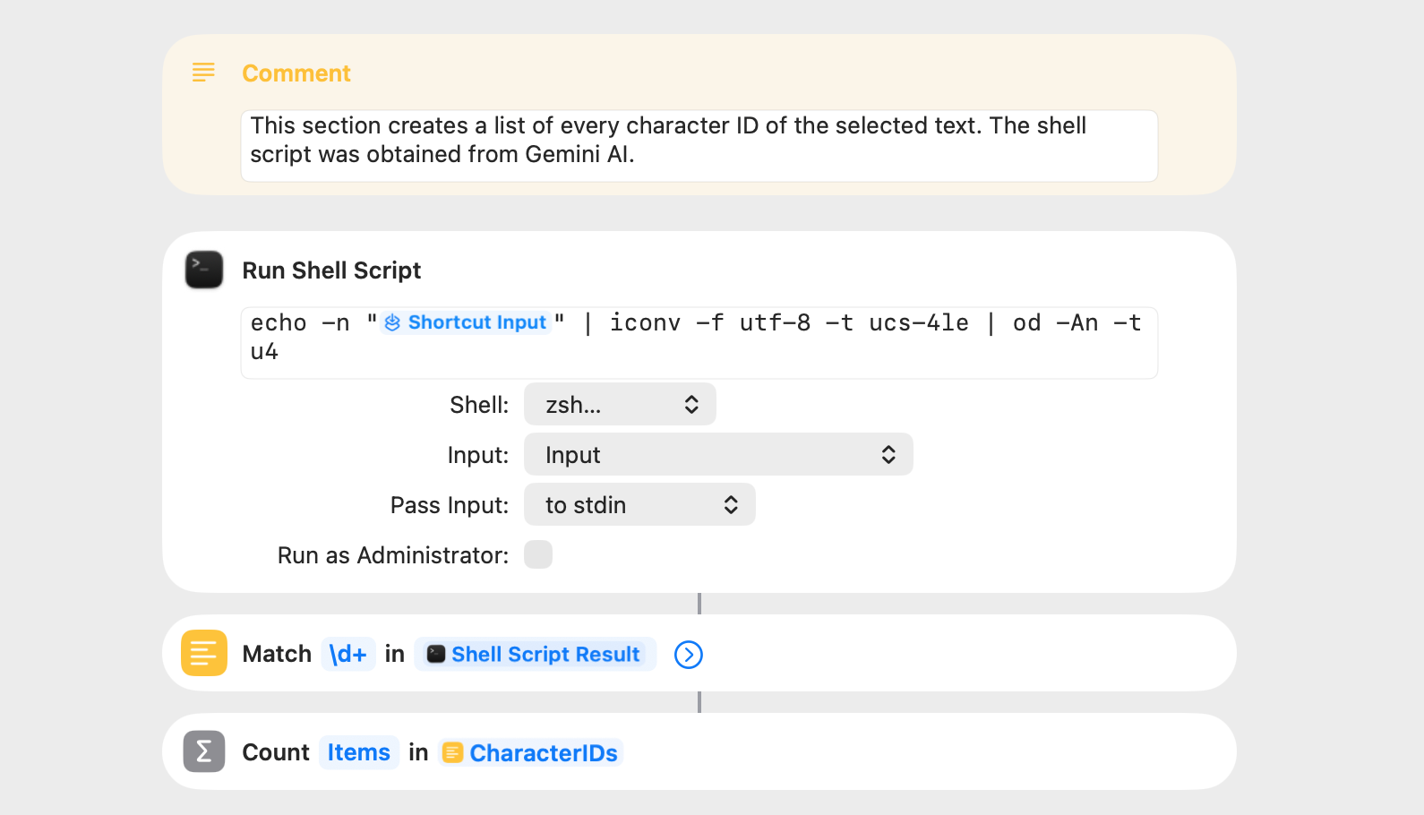Select the CharacterIDs variable token
Image resolution: width=1424 pixels, height=815 pixels.
pos(531,752)
